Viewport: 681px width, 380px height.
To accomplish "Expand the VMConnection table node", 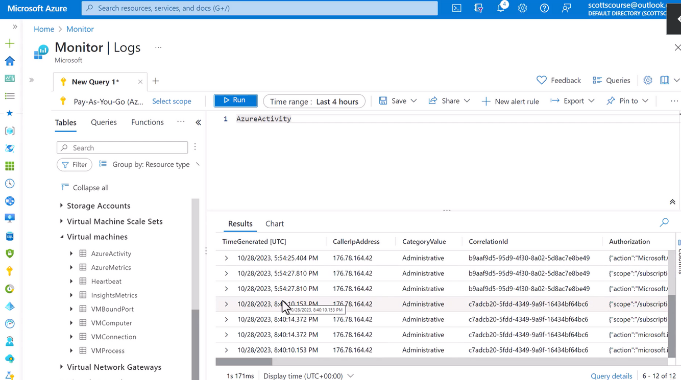I will 71,337.
